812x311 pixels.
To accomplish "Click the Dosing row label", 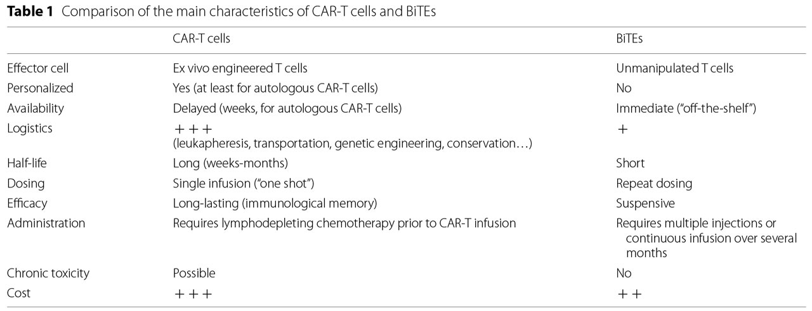I will pos(25,184).
